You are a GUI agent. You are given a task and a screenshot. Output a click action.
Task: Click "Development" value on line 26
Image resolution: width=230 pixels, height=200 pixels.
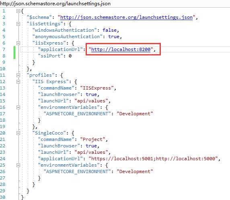click(x=135, y=171)
